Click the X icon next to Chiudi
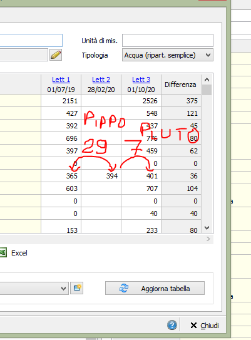Viewport: 251px width, 340px height. pos(193,325)
